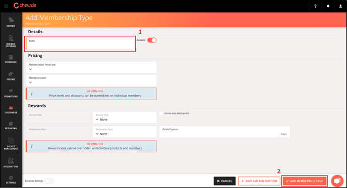
Task: Open the Catalogue sidebar section
Action: [x=11, y=59]
